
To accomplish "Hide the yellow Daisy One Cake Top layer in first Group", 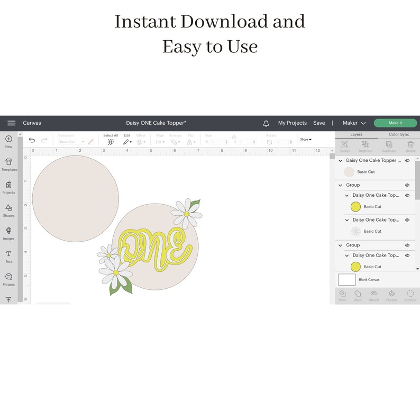I will pyautogui.click(x=407, y=195).
